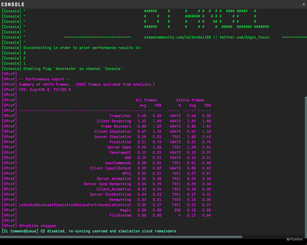The height and width of the screenshot is (245, 307).
Task: Click the CONSOLE title label
Action: click(x=13, y=5)
